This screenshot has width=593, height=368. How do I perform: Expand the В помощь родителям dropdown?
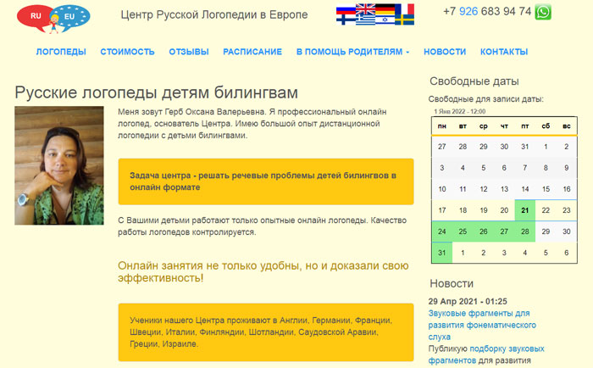click(x=352, y=52)
